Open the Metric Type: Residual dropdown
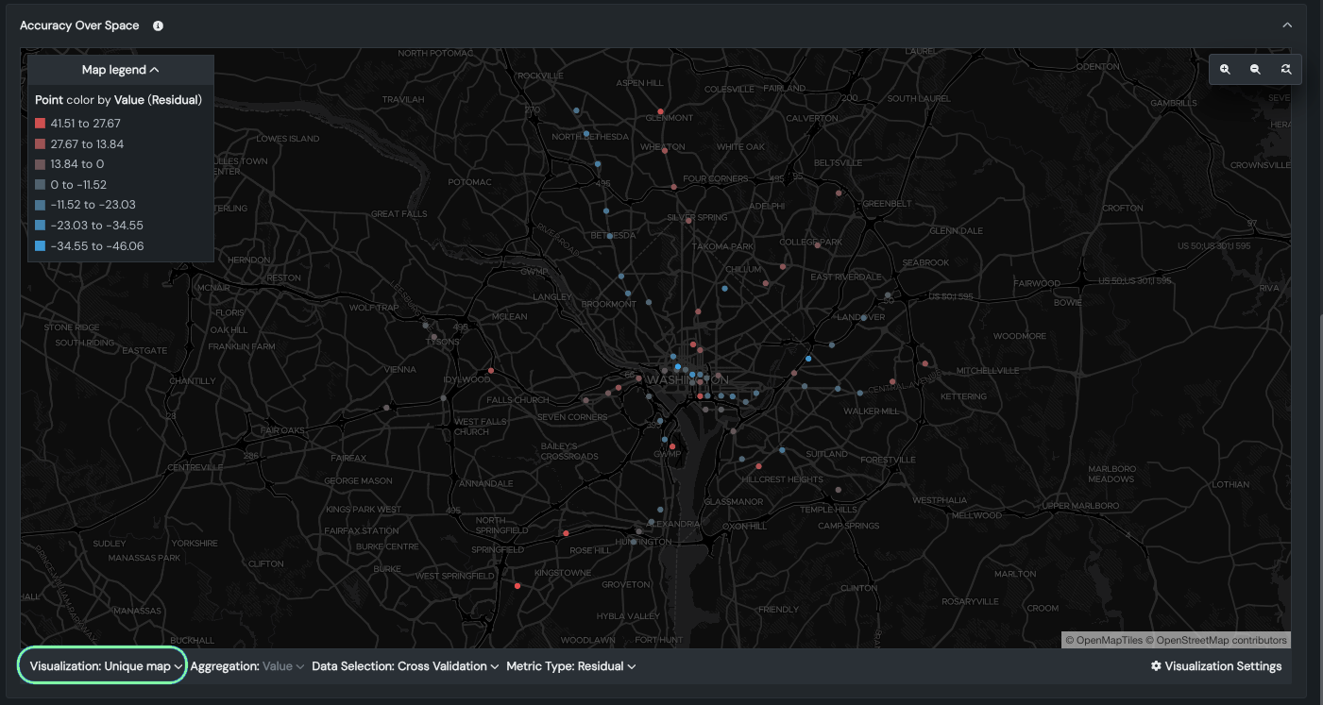 [x=570, y=666]
